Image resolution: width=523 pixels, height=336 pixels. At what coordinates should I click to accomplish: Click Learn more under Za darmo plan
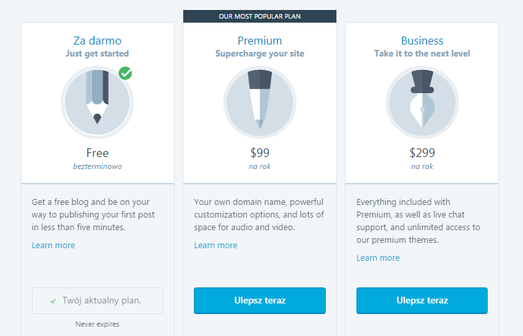(53, 246)
